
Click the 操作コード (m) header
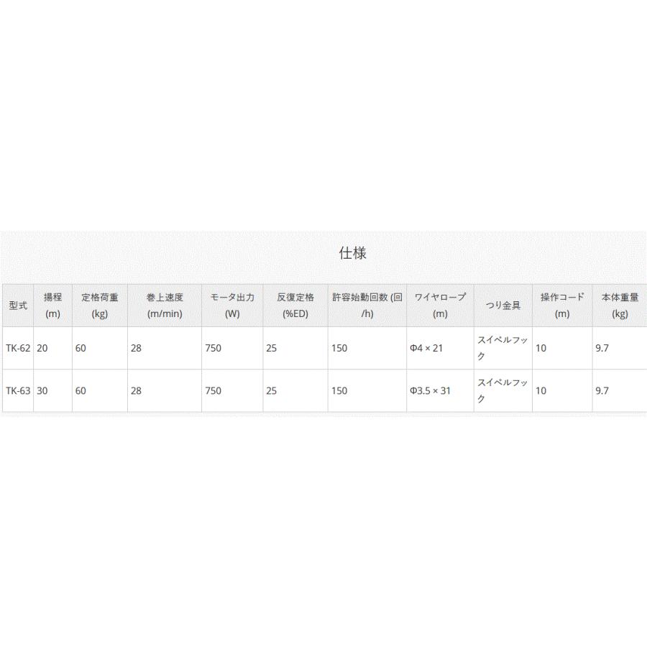(562, 306)
